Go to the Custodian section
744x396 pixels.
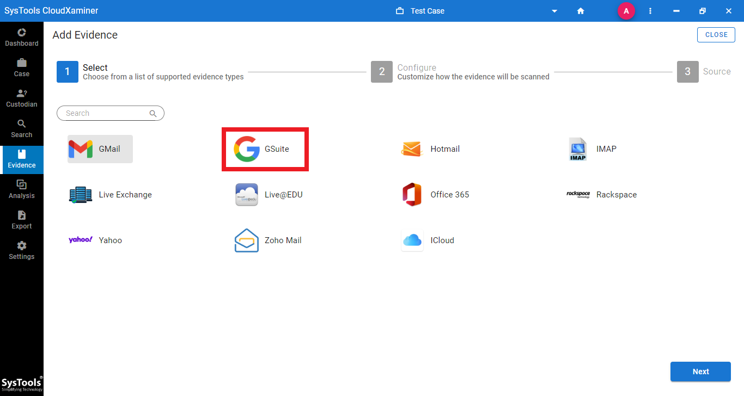point(22,98)
